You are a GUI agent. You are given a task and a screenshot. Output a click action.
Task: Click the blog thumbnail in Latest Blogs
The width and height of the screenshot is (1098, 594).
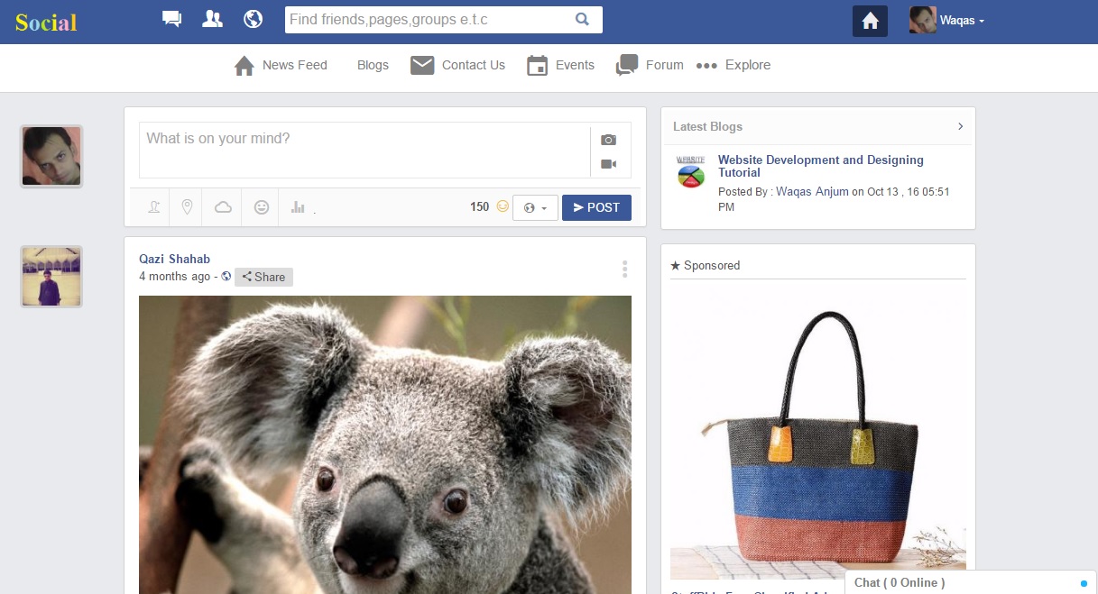(x=691, y=171)
